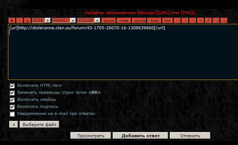Open the FAMILY font dropdown
238x145 pixels.
(x=64, y=20)
